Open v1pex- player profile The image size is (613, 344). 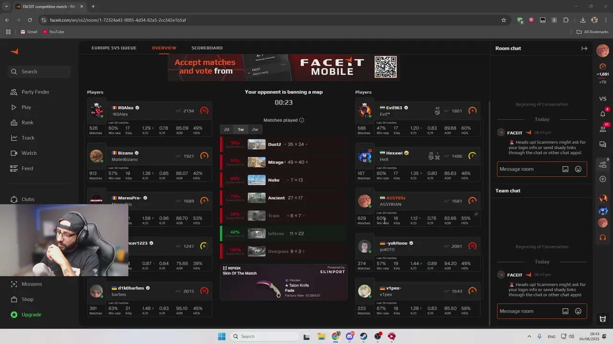pos(394,288)
